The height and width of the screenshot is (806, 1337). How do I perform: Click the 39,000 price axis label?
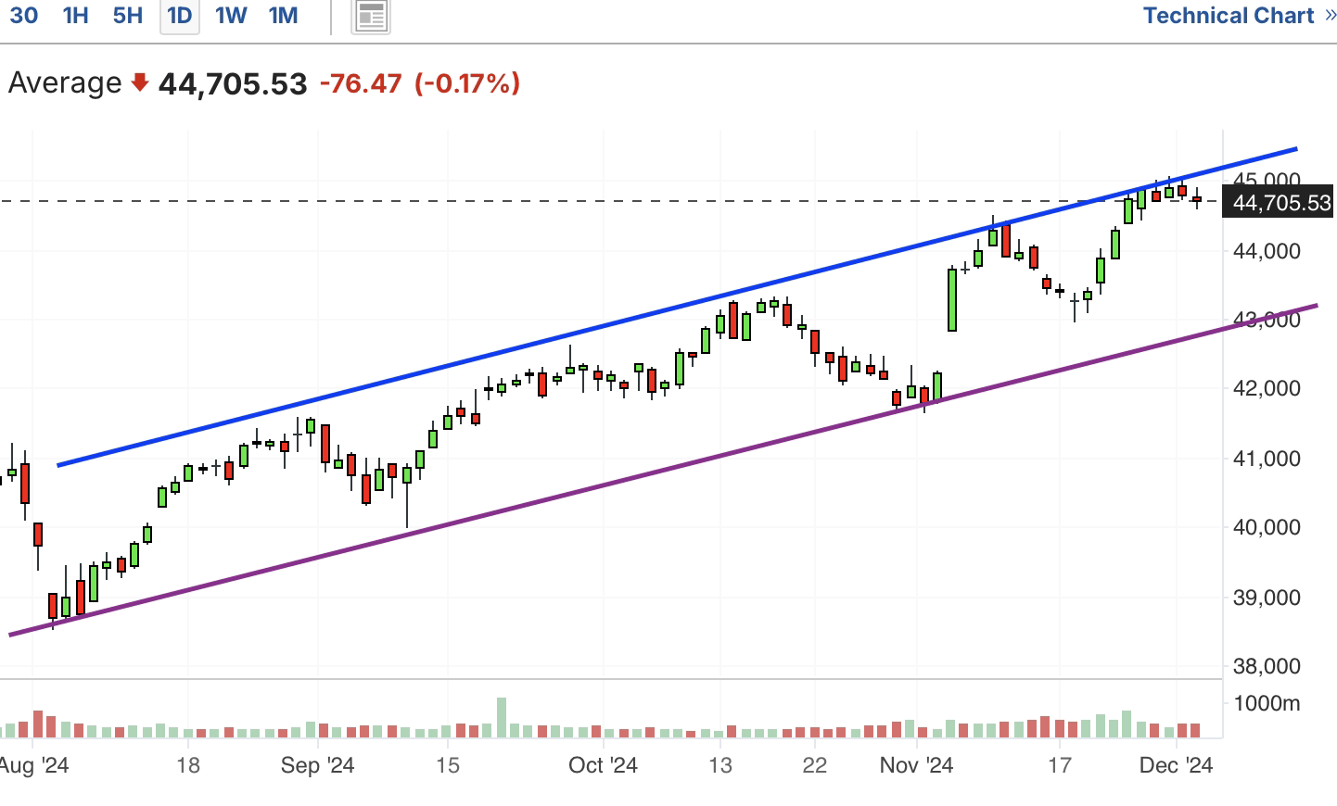(1267, 598)
